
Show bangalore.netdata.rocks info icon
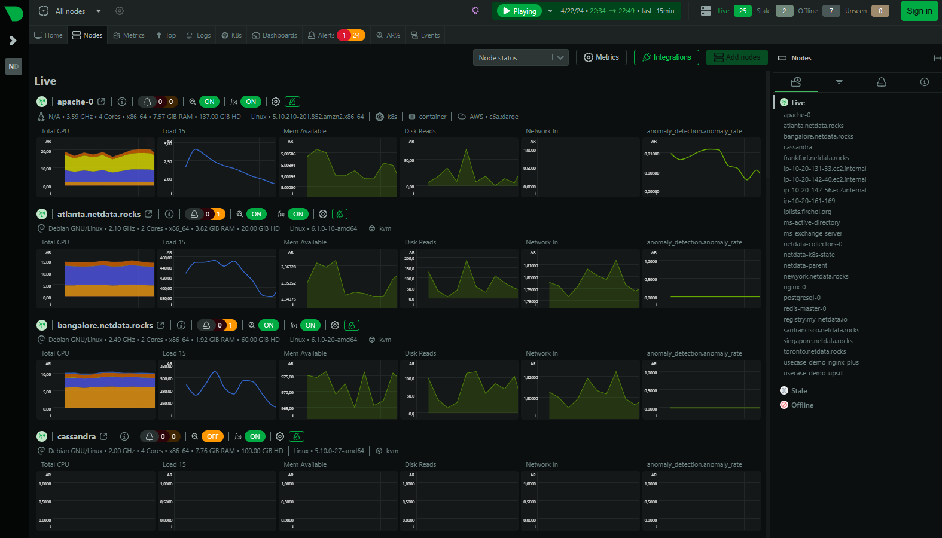(181, 325)
